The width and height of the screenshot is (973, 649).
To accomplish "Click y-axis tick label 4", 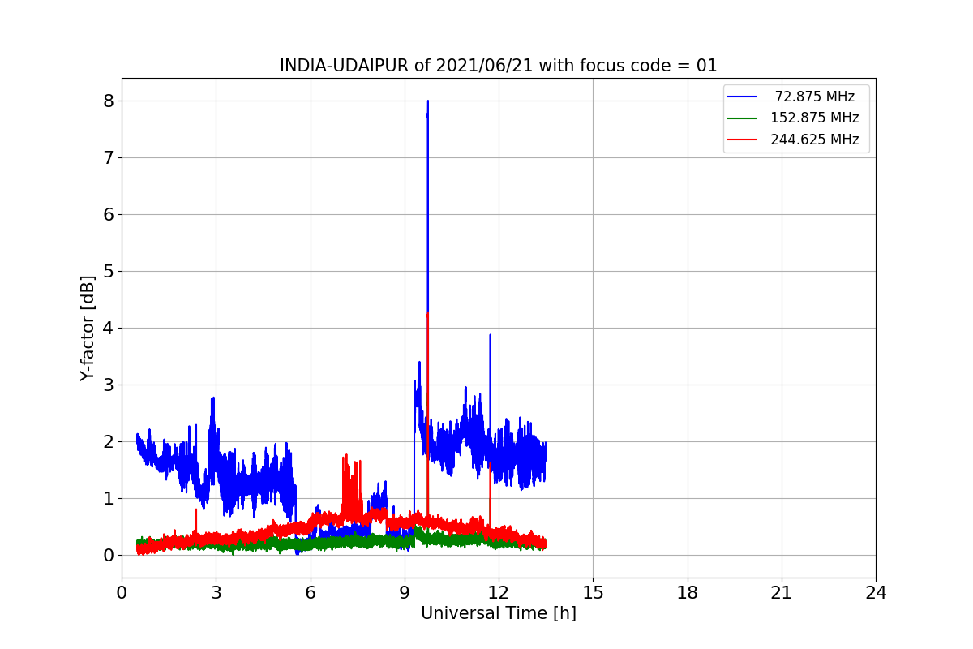I will coord(108,328).
